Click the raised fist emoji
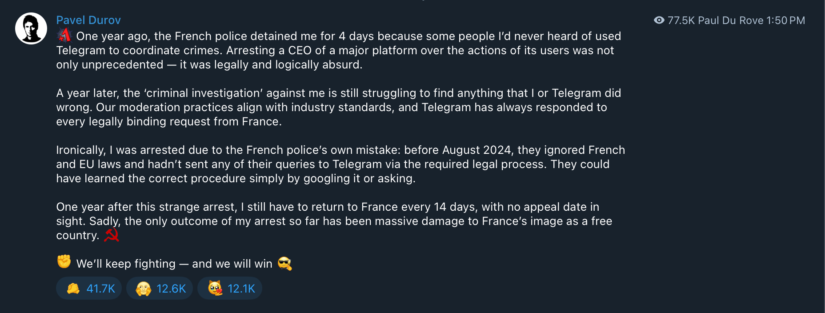 point(64,262)
